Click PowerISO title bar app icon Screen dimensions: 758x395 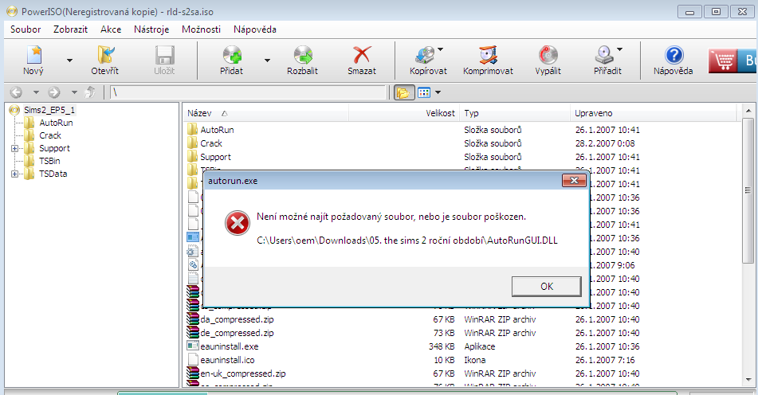pos(12,12)
